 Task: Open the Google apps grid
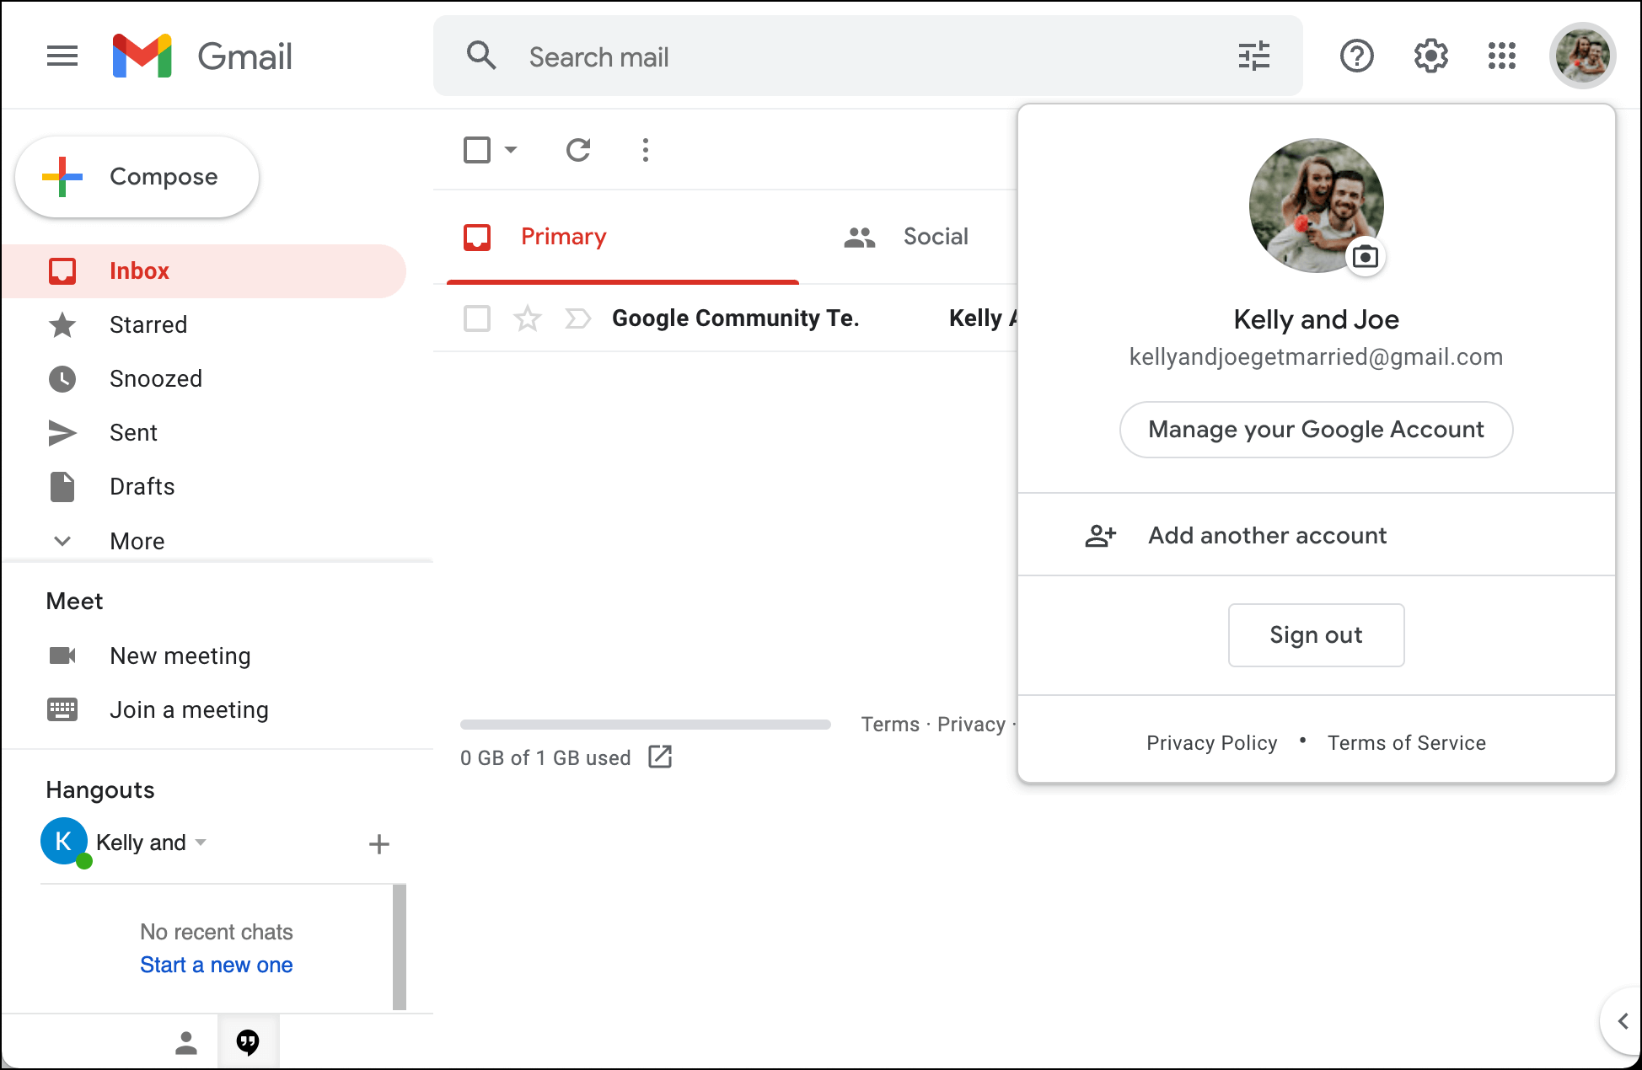click(x=1502, y=56)
